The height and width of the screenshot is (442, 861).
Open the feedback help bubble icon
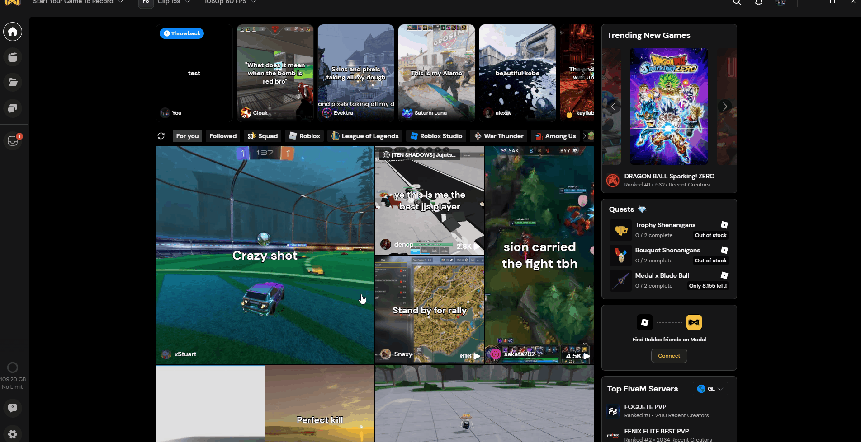(13, 408)
